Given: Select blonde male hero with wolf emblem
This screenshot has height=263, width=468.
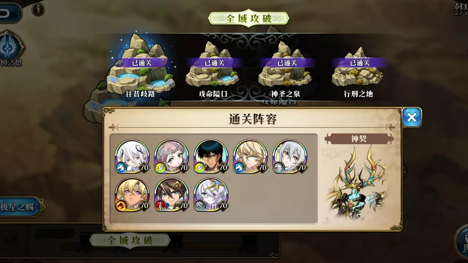Looking at the screenshot, I should click(251, 156).
